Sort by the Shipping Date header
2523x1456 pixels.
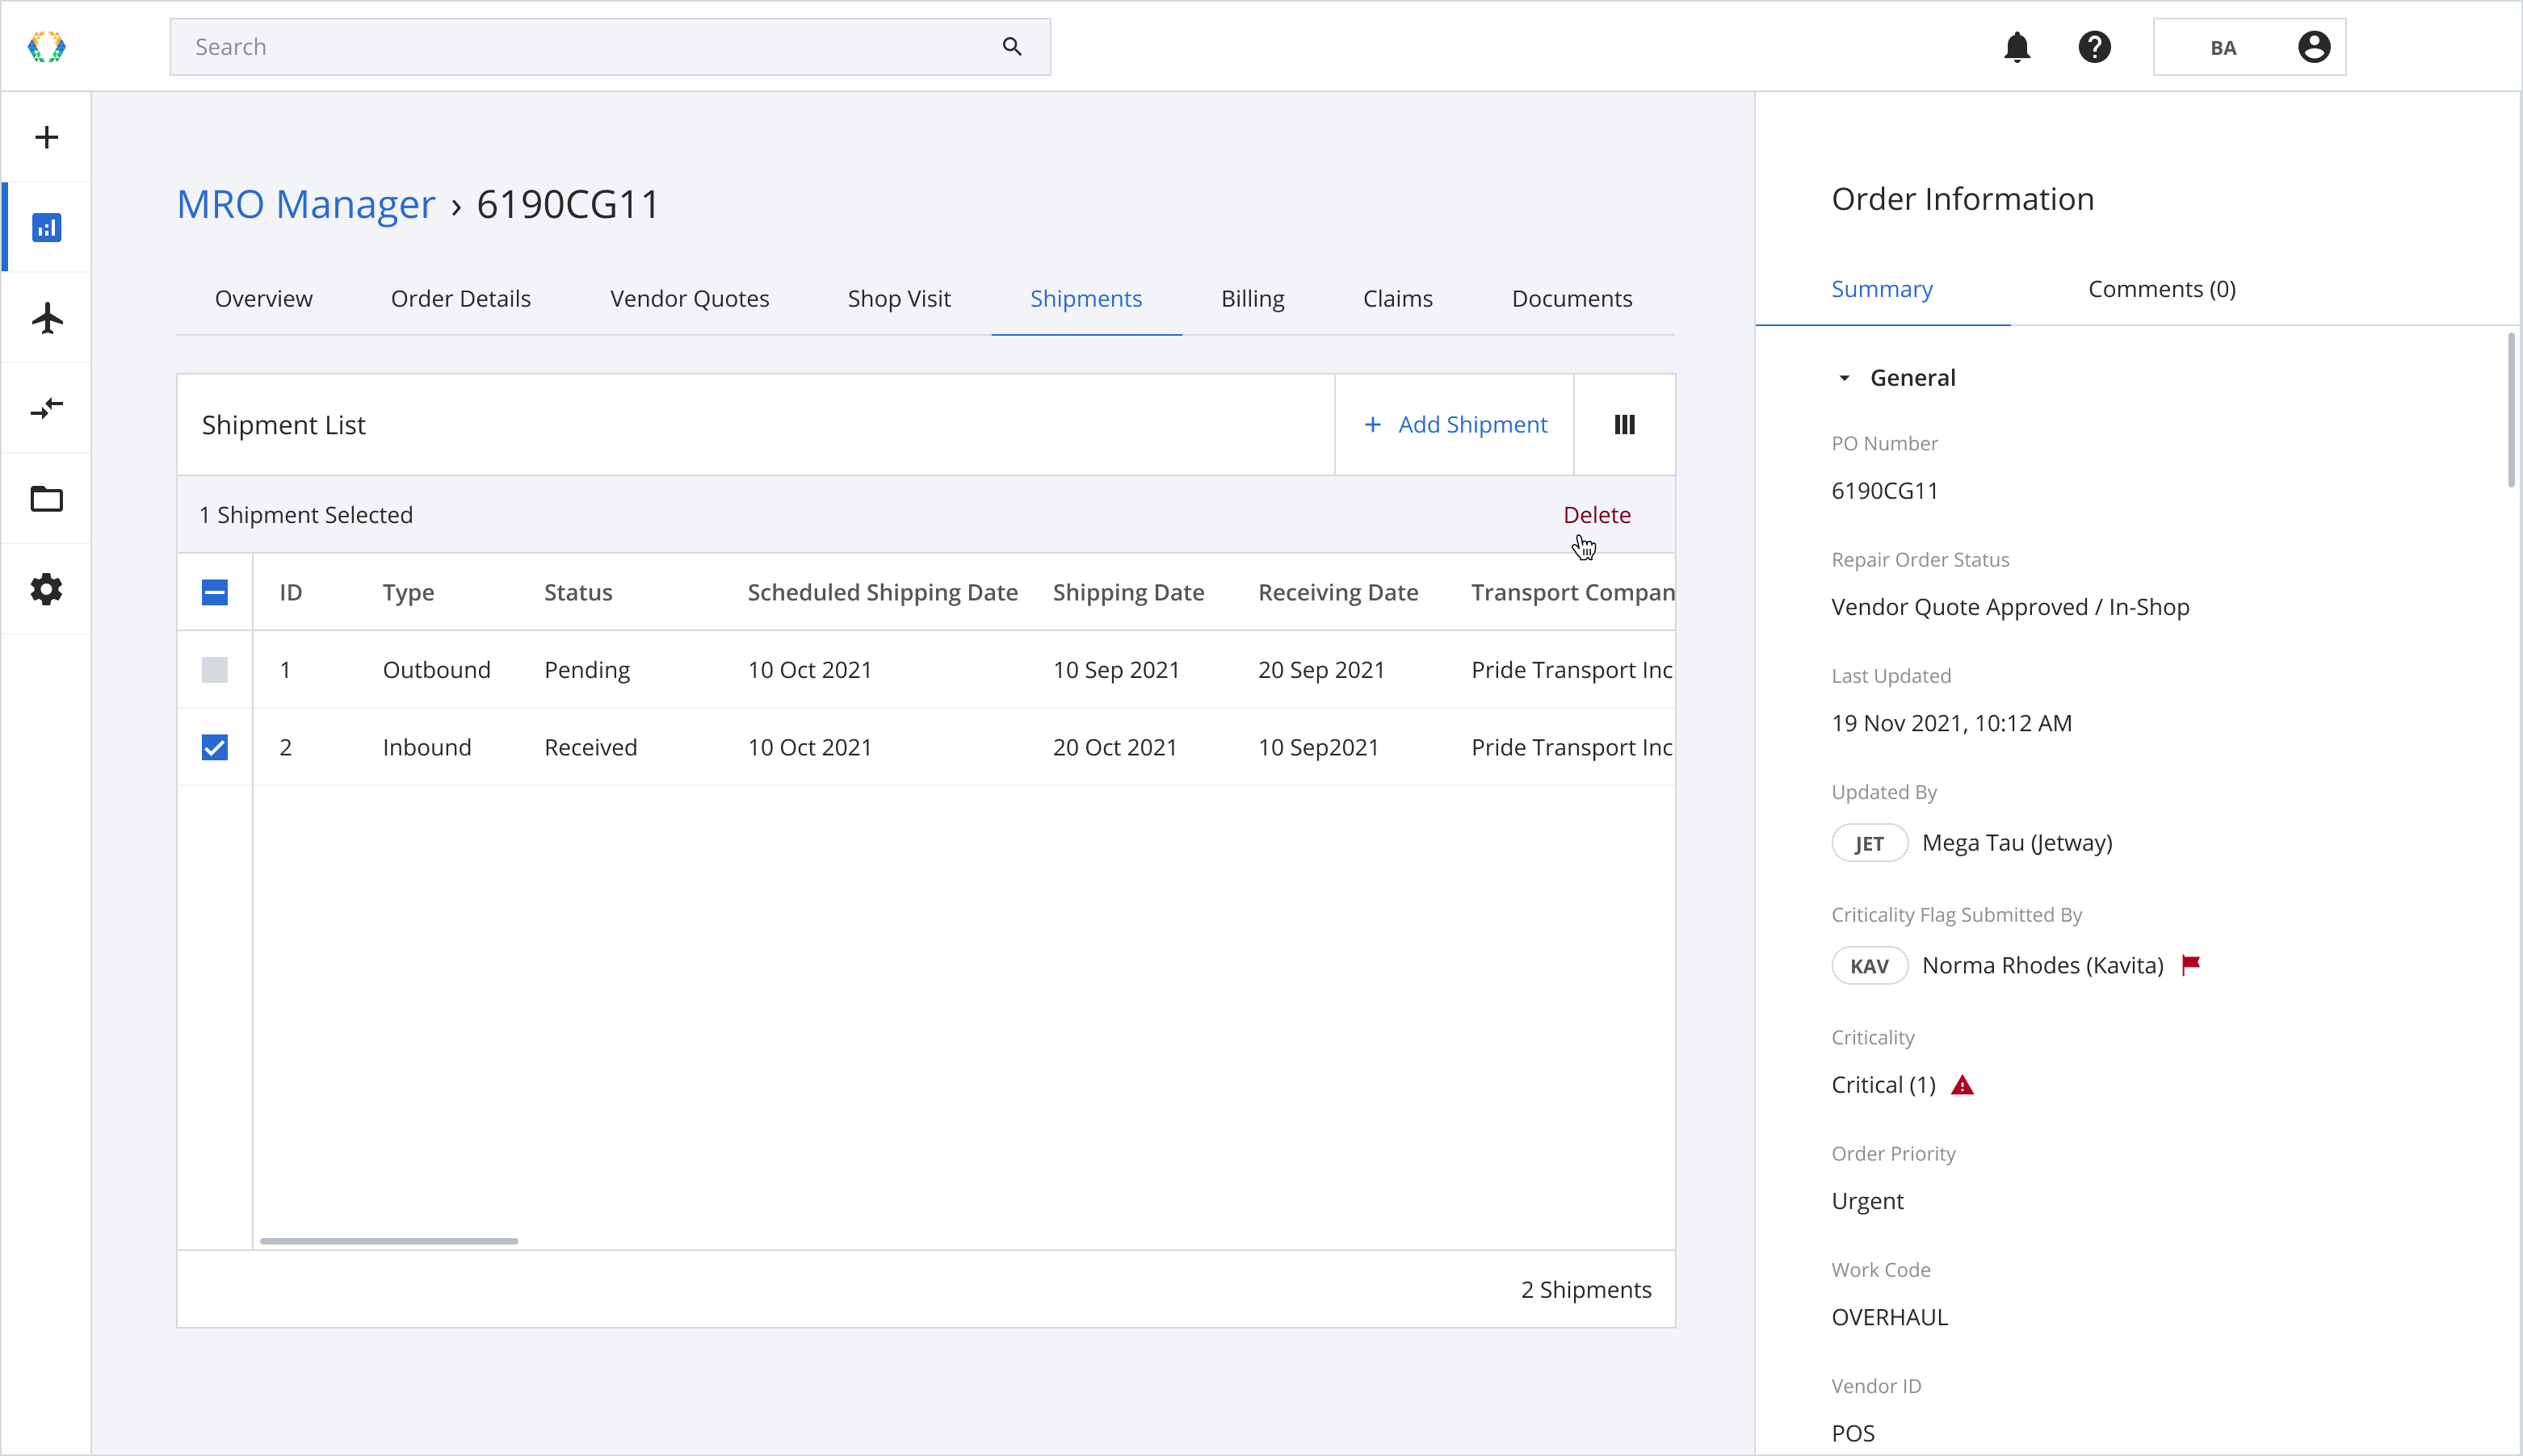(1128, 593)
